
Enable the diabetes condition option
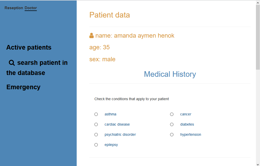point(172,124)
